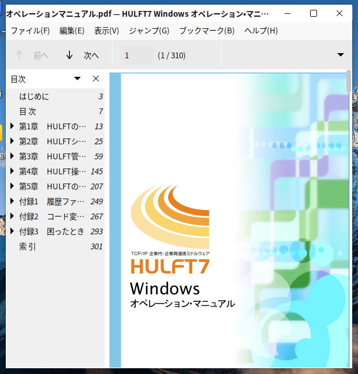Minimize the document viewer window
This screenshot has width=358, height=374.
point(288,13)
